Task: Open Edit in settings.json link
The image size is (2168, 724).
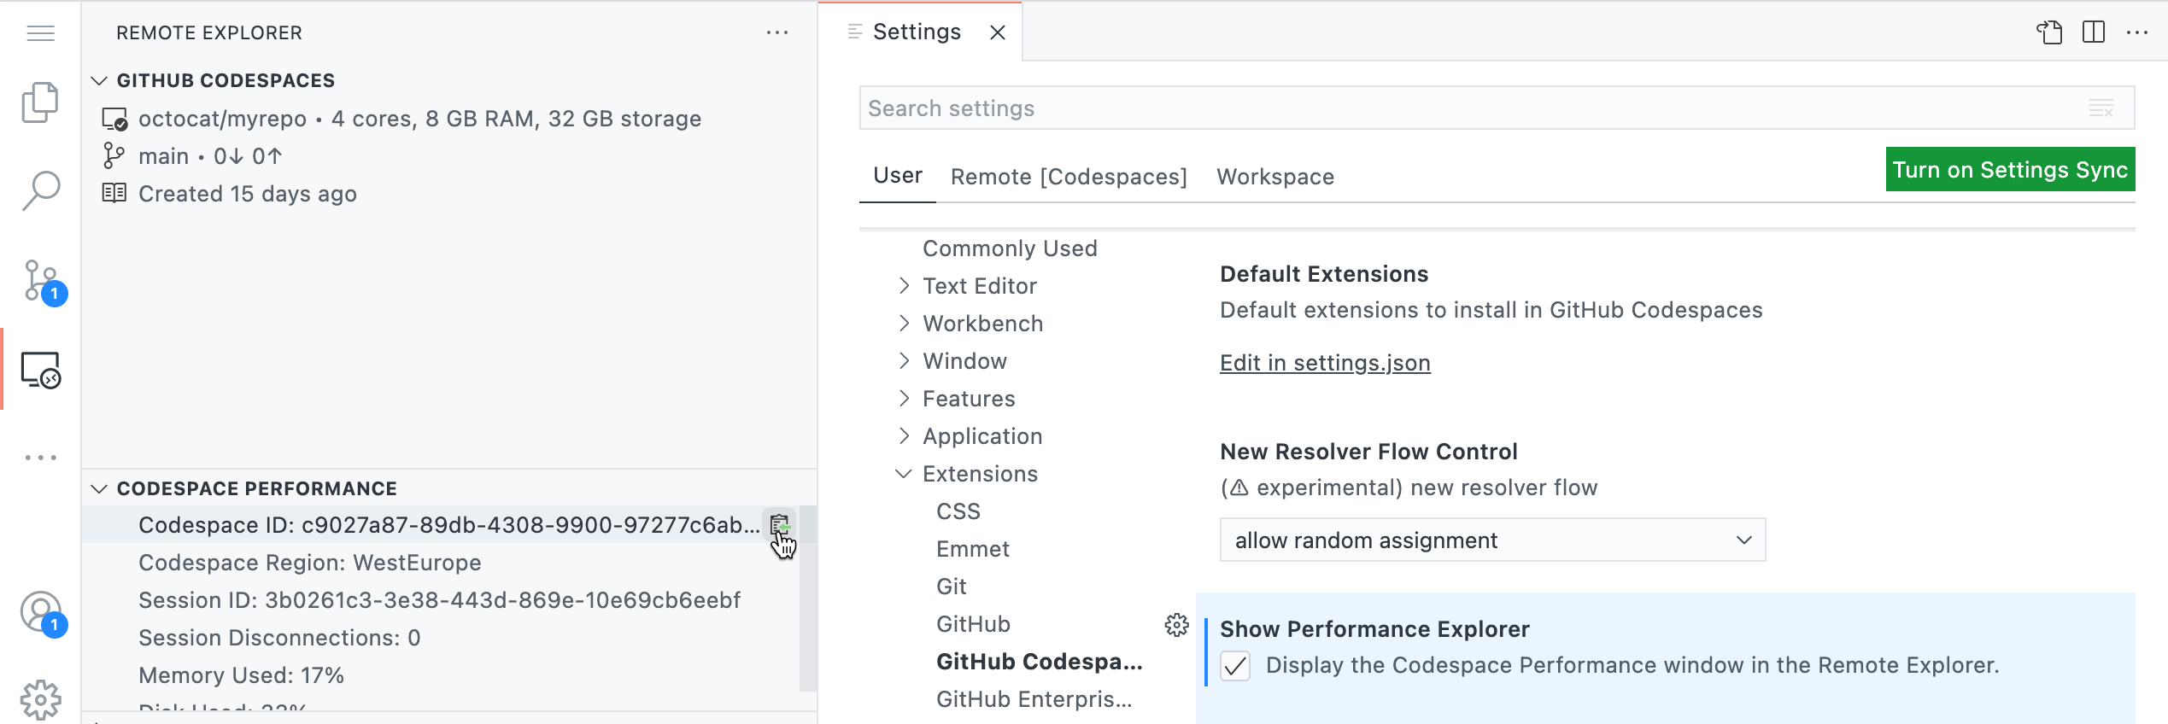Action: (x=1325, y=363)
